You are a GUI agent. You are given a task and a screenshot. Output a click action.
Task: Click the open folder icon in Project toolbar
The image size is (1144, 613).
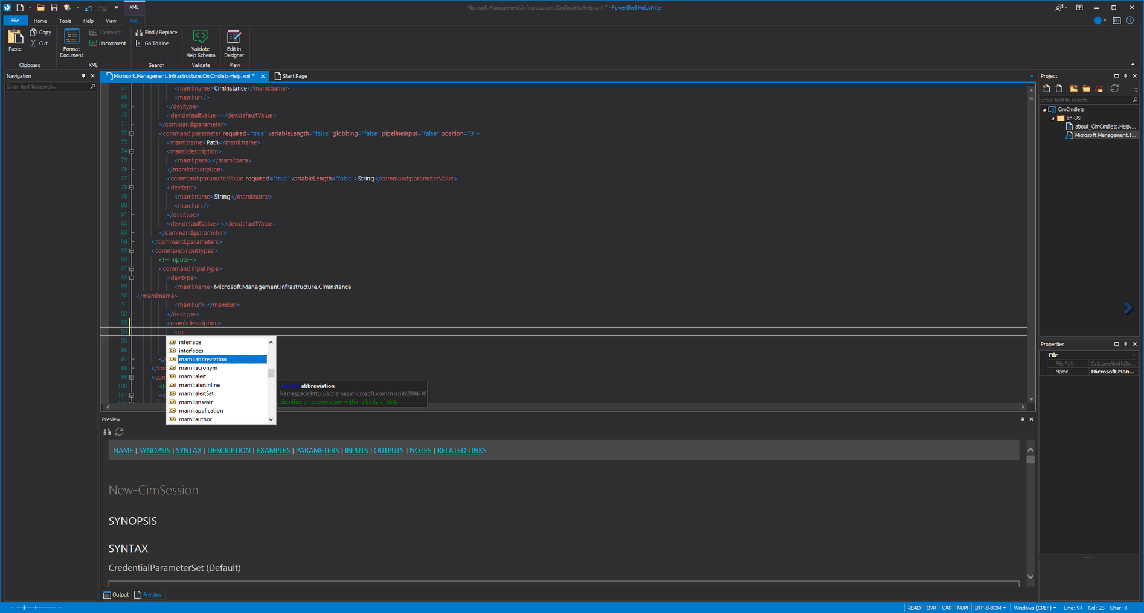point(1086,89)
